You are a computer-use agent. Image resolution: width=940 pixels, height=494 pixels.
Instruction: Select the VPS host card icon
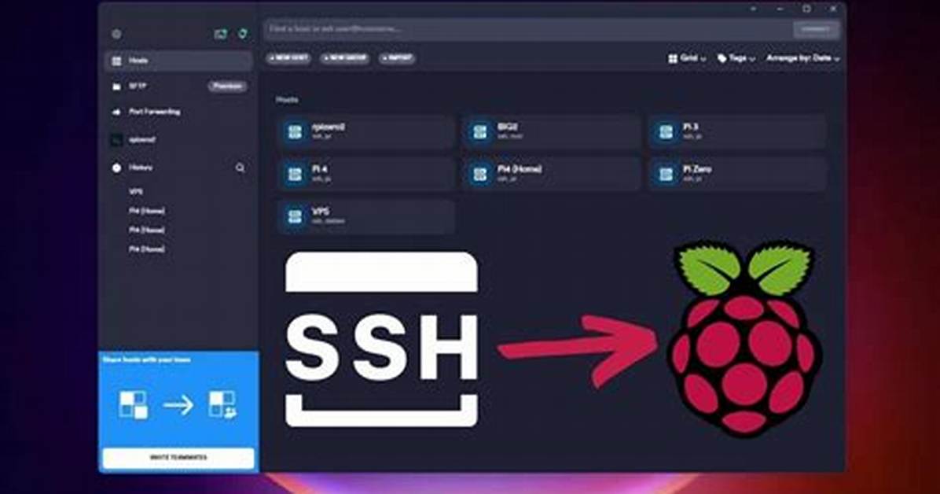click(x=295, y=216)
